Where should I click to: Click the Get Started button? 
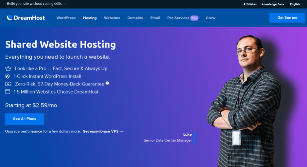[x=287, y=18]
